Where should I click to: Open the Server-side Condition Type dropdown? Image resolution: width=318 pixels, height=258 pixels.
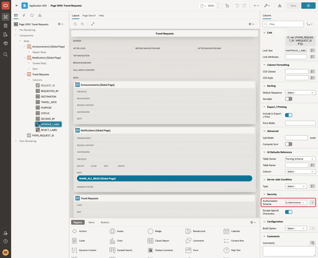point(296,186)
